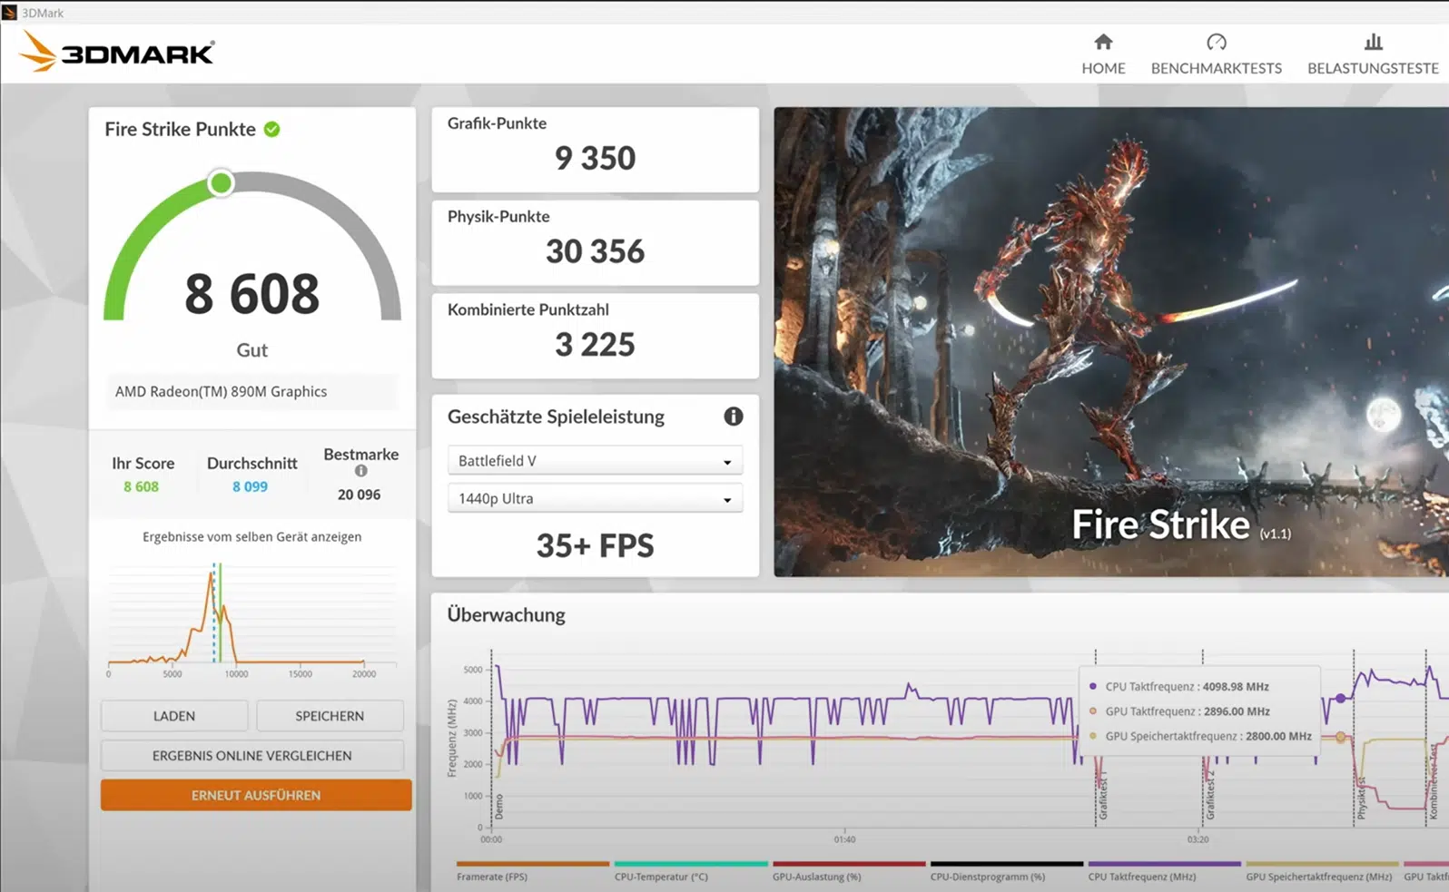Click the Fire Strike preview image
This screenshot has width=1449, height=892.
[1109, 341]
